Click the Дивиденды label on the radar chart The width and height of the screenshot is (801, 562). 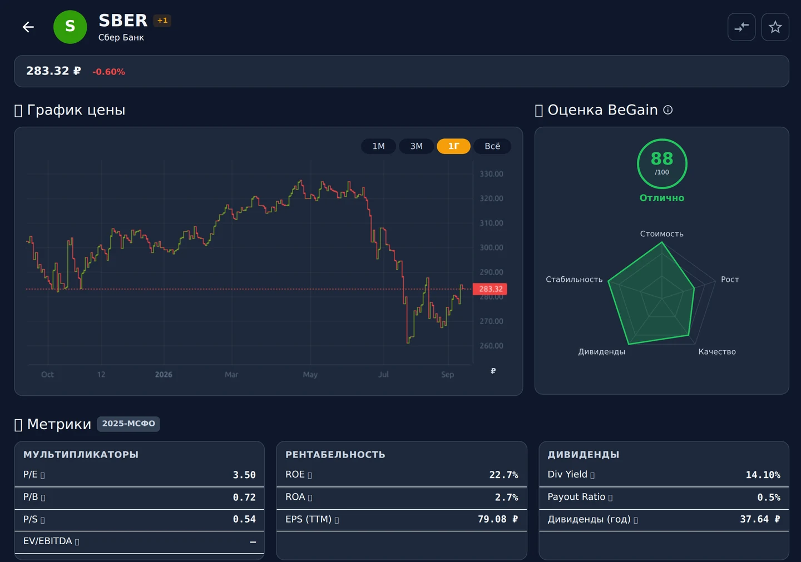tap(602, 352)
